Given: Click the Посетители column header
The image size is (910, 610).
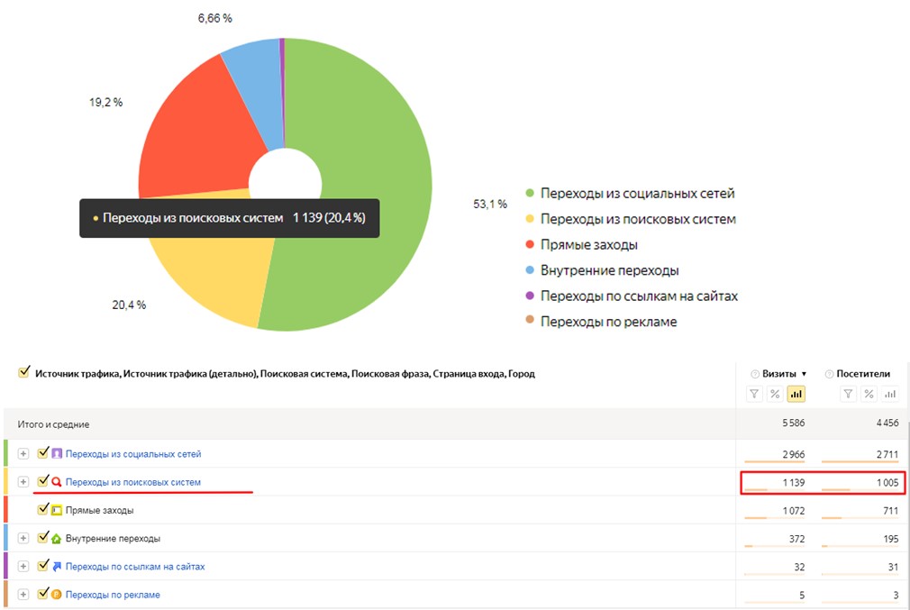Looking at the screenshot, I should point(862,374).
